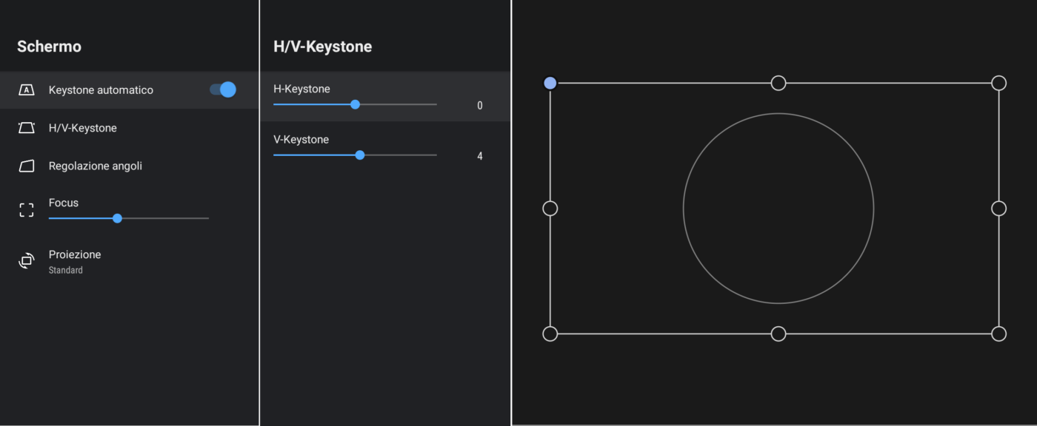
Task: Click the Focus slider handle
Action: click(x=117, y=218)
